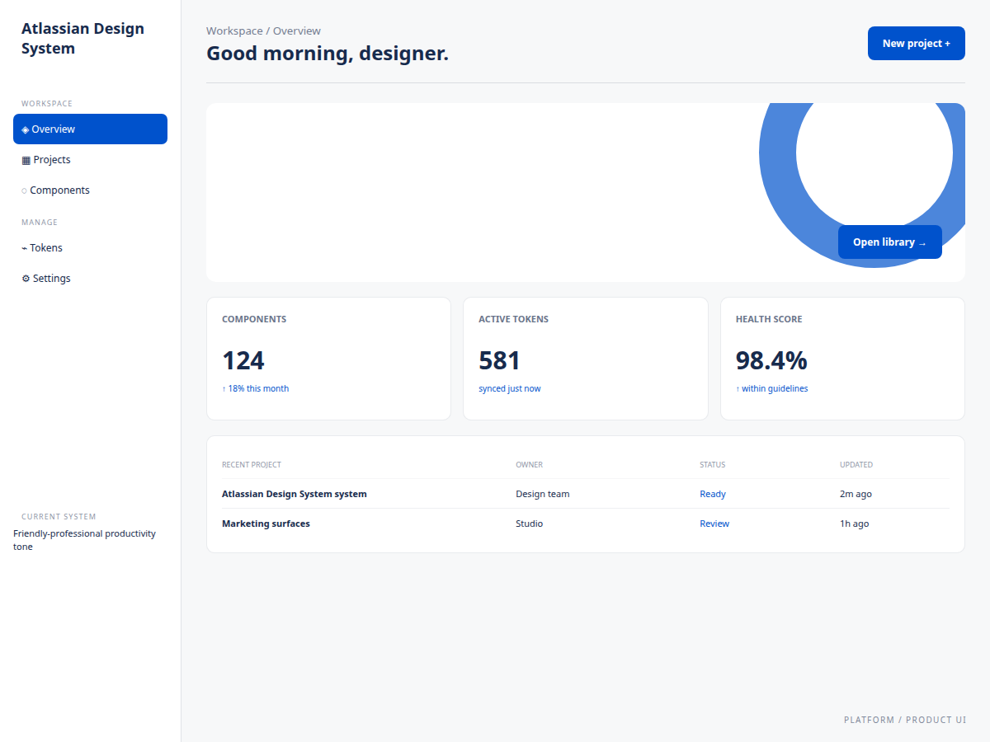The height and width of the screenshot is (742, 990).
Task: Click 'Friendly-professional productivity tone' text
Action: [x=84, y=540]
